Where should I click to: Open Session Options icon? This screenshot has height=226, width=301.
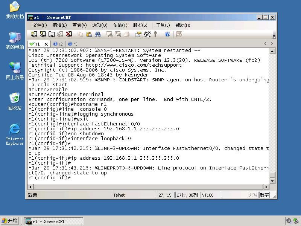[138, 34]
